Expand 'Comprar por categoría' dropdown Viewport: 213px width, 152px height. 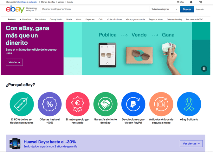tap(32, 9)
